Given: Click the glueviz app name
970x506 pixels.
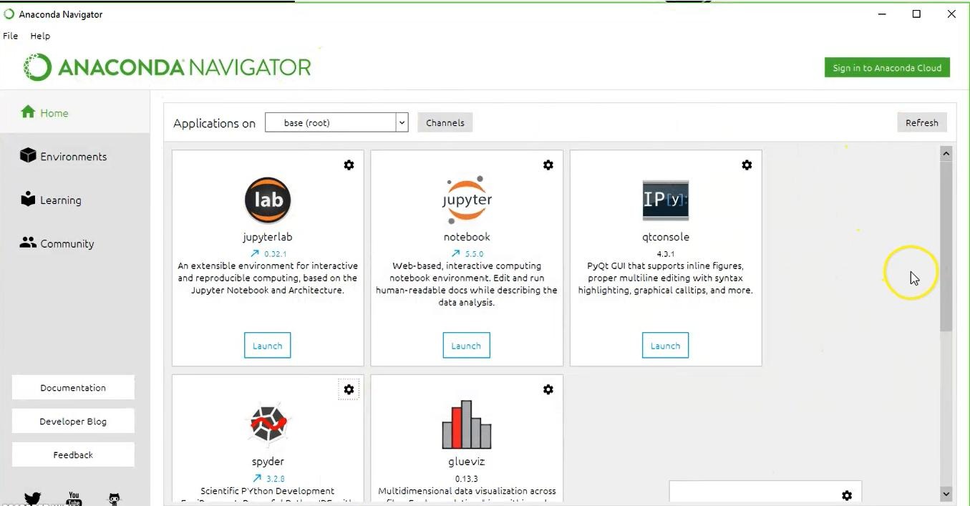Looking at the screenshot, I should tap(467, 462).
